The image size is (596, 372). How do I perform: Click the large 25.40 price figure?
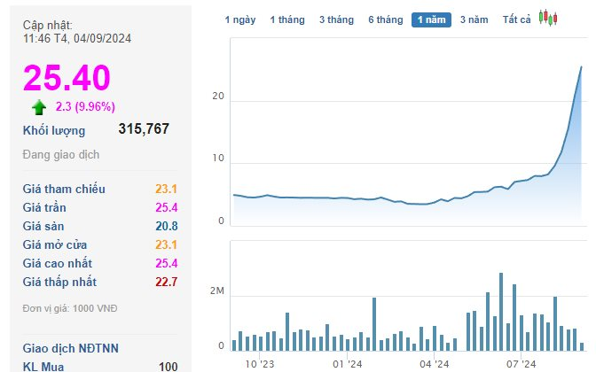coord(67,78)
